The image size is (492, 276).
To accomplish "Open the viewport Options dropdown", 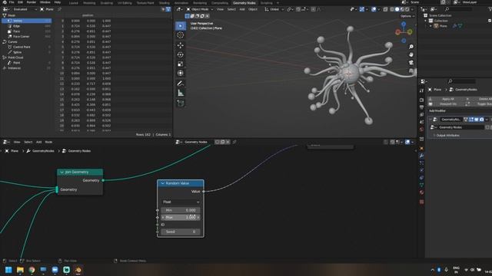I will [x=407, y=16].
